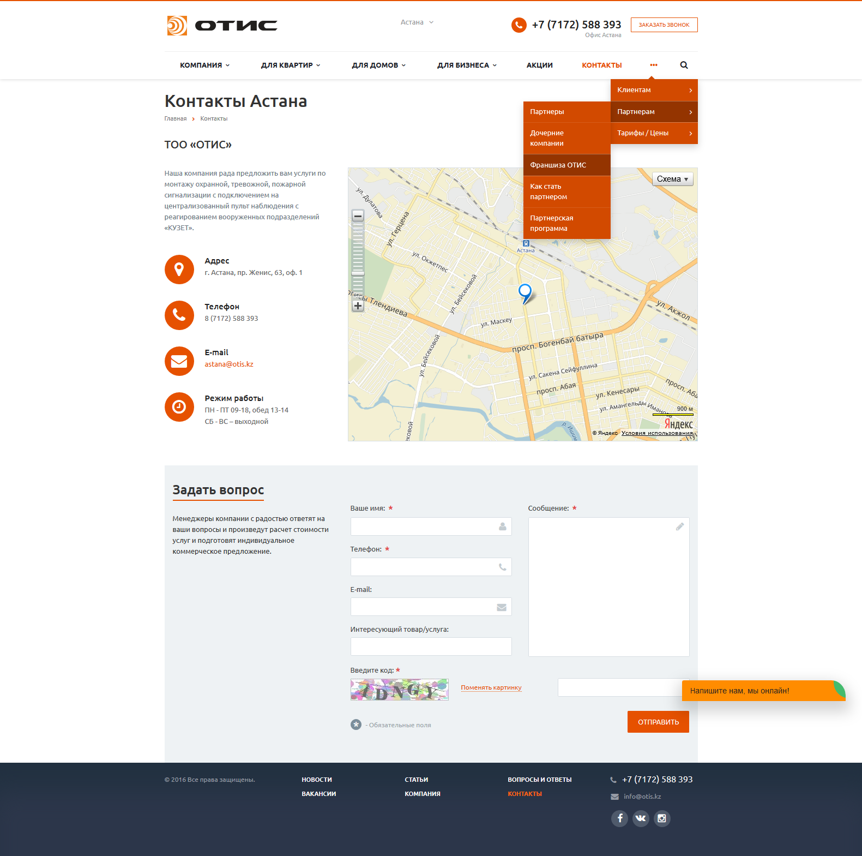Click the Астана train station map icon
Screen dimensions: 862x856
point(526,244)
